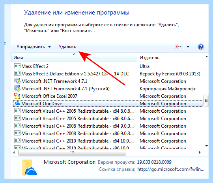Click the Ultra publisher cell

pos(144,66)
